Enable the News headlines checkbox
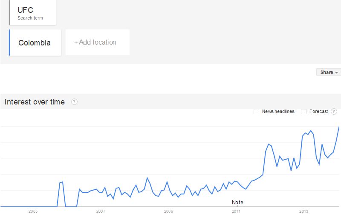This screenshot has width=341, height=217. (257, 112)
